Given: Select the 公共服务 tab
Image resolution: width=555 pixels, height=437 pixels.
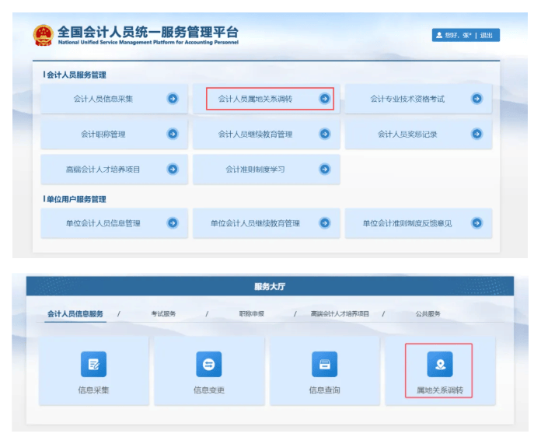Looking at the screenshot, I should tap(428, 314).
